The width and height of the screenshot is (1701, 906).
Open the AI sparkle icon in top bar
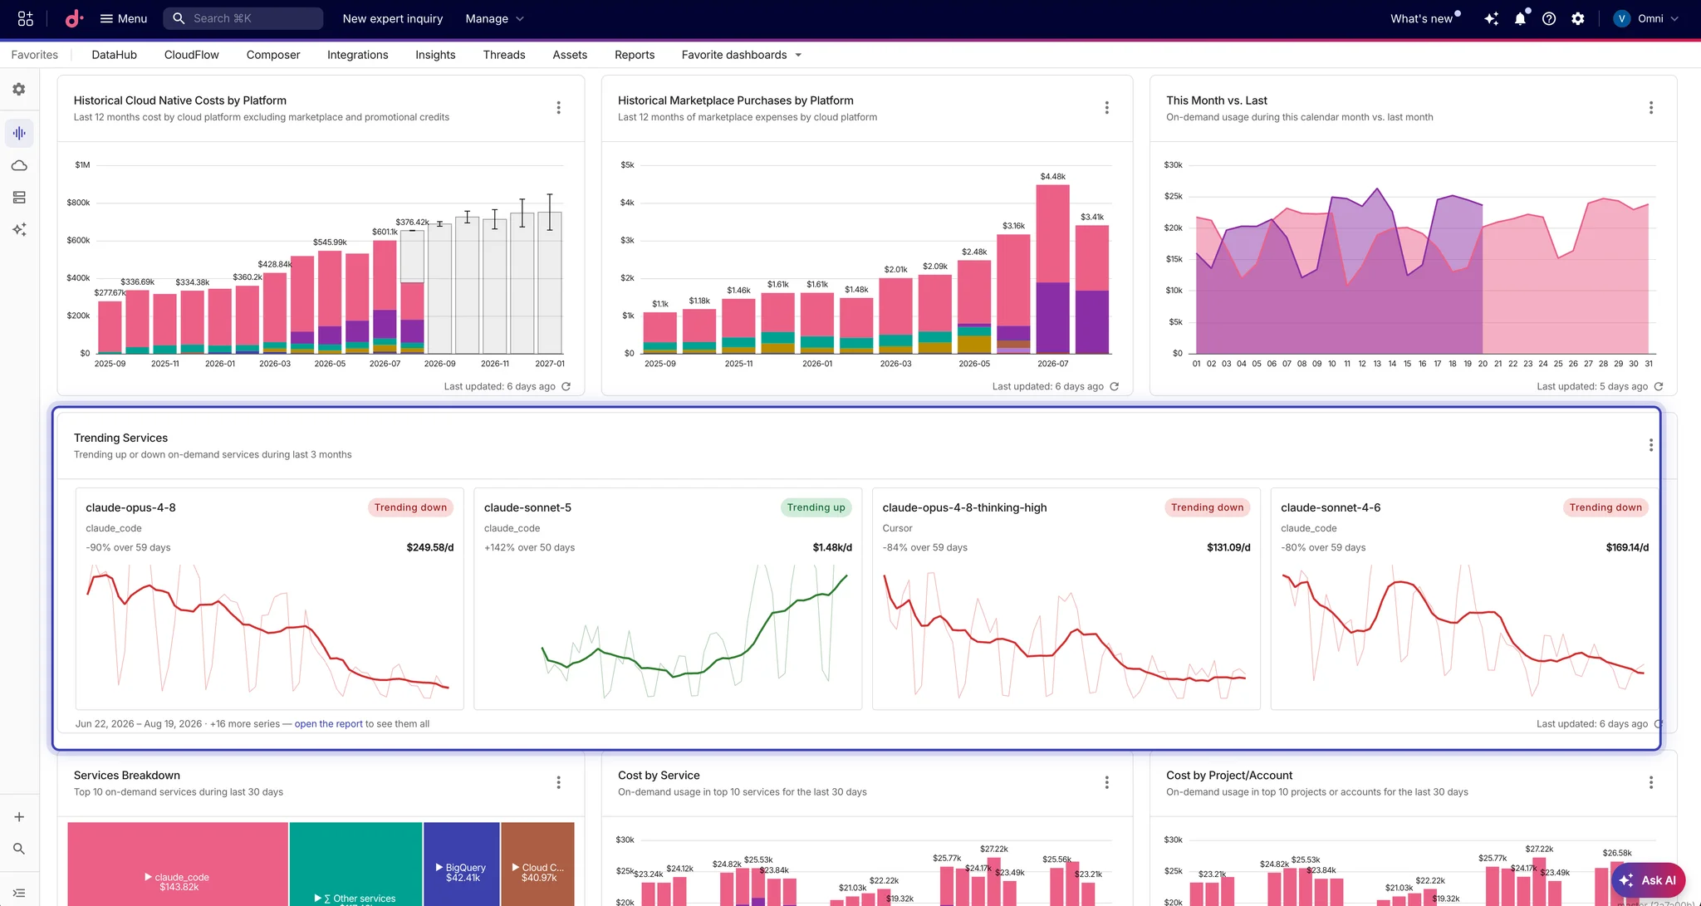1492,18
